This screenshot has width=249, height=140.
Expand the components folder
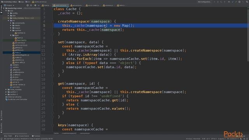[11, 23]
